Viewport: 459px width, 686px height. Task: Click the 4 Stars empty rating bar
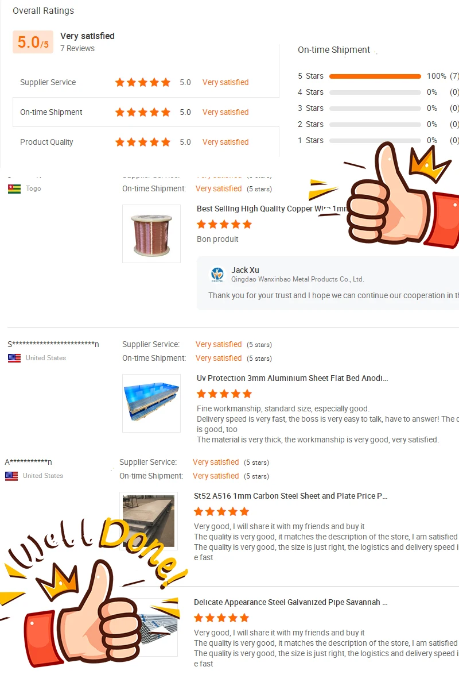[375, 93]
